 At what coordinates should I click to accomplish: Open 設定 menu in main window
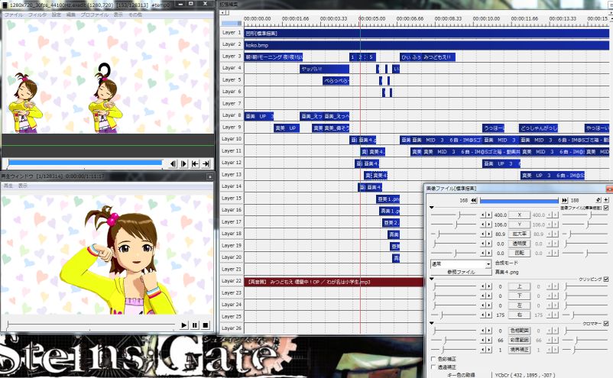pyautogui.click(x=57, y=15)
